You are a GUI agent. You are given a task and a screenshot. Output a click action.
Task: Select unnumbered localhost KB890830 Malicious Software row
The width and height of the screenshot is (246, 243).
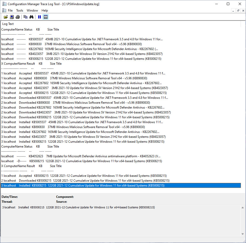click(x=121, y=44)
